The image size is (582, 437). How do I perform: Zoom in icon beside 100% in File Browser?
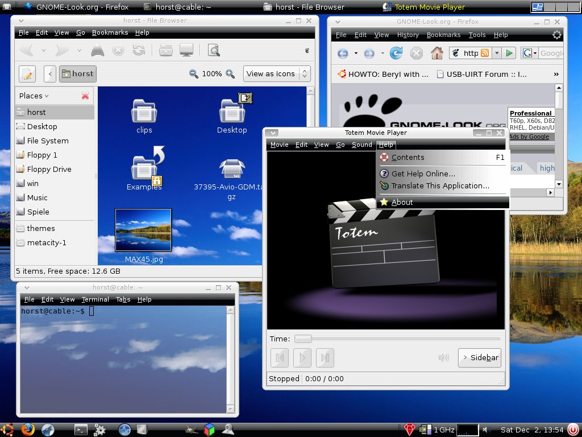[x=230, y=73]
